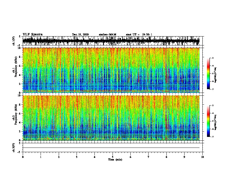Screen dimensions: 228x176
Task: Click time axis tick label "5" minutes
Action: [113, 157]
